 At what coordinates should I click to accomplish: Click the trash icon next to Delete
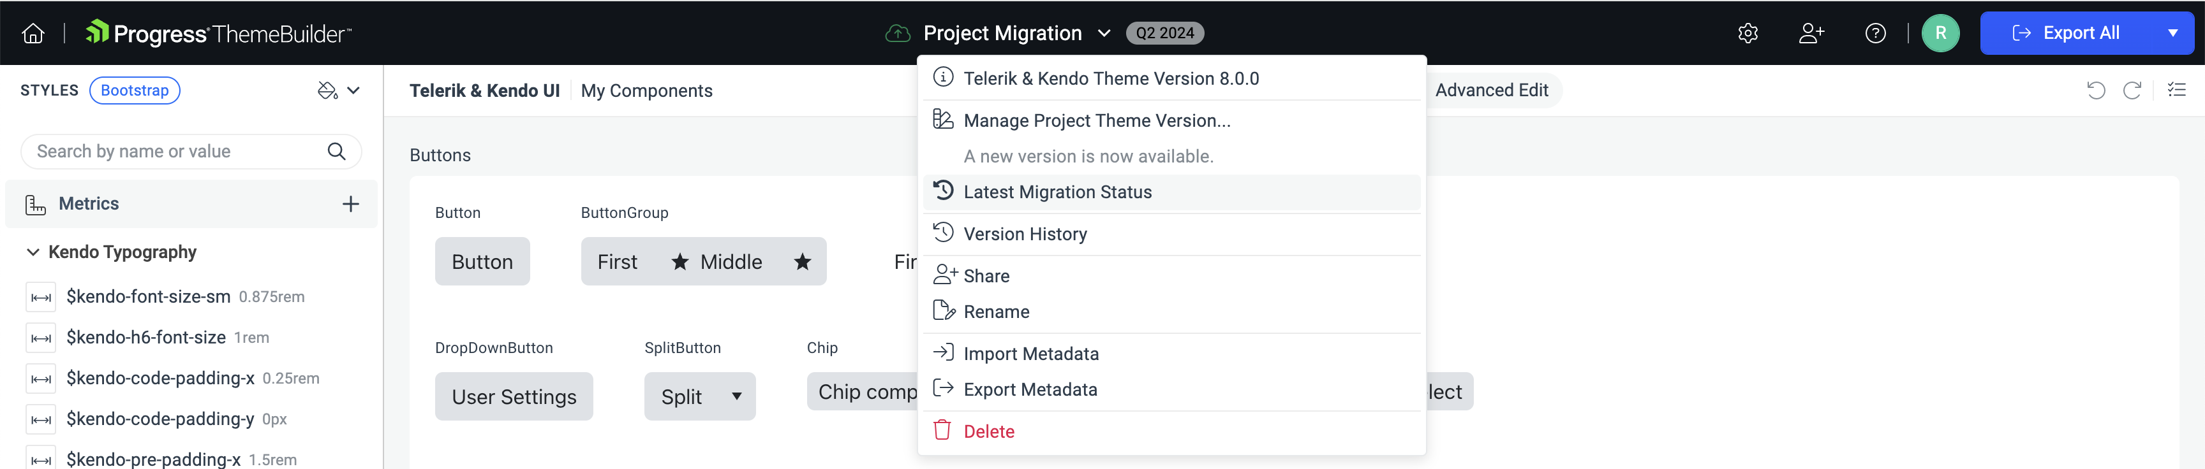(x=942, y=429)
